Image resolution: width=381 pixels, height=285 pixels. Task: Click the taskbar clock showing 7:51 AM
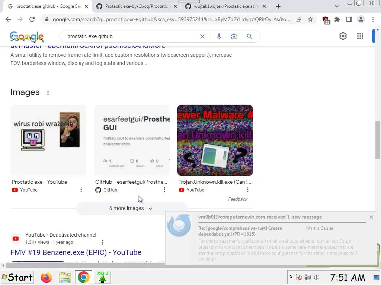[348, 278]
